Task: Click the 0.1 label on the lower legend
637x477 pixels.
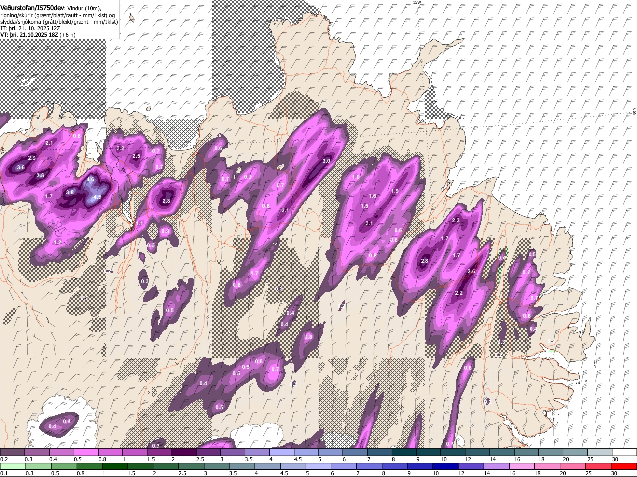Action: (x=4, y=473)
